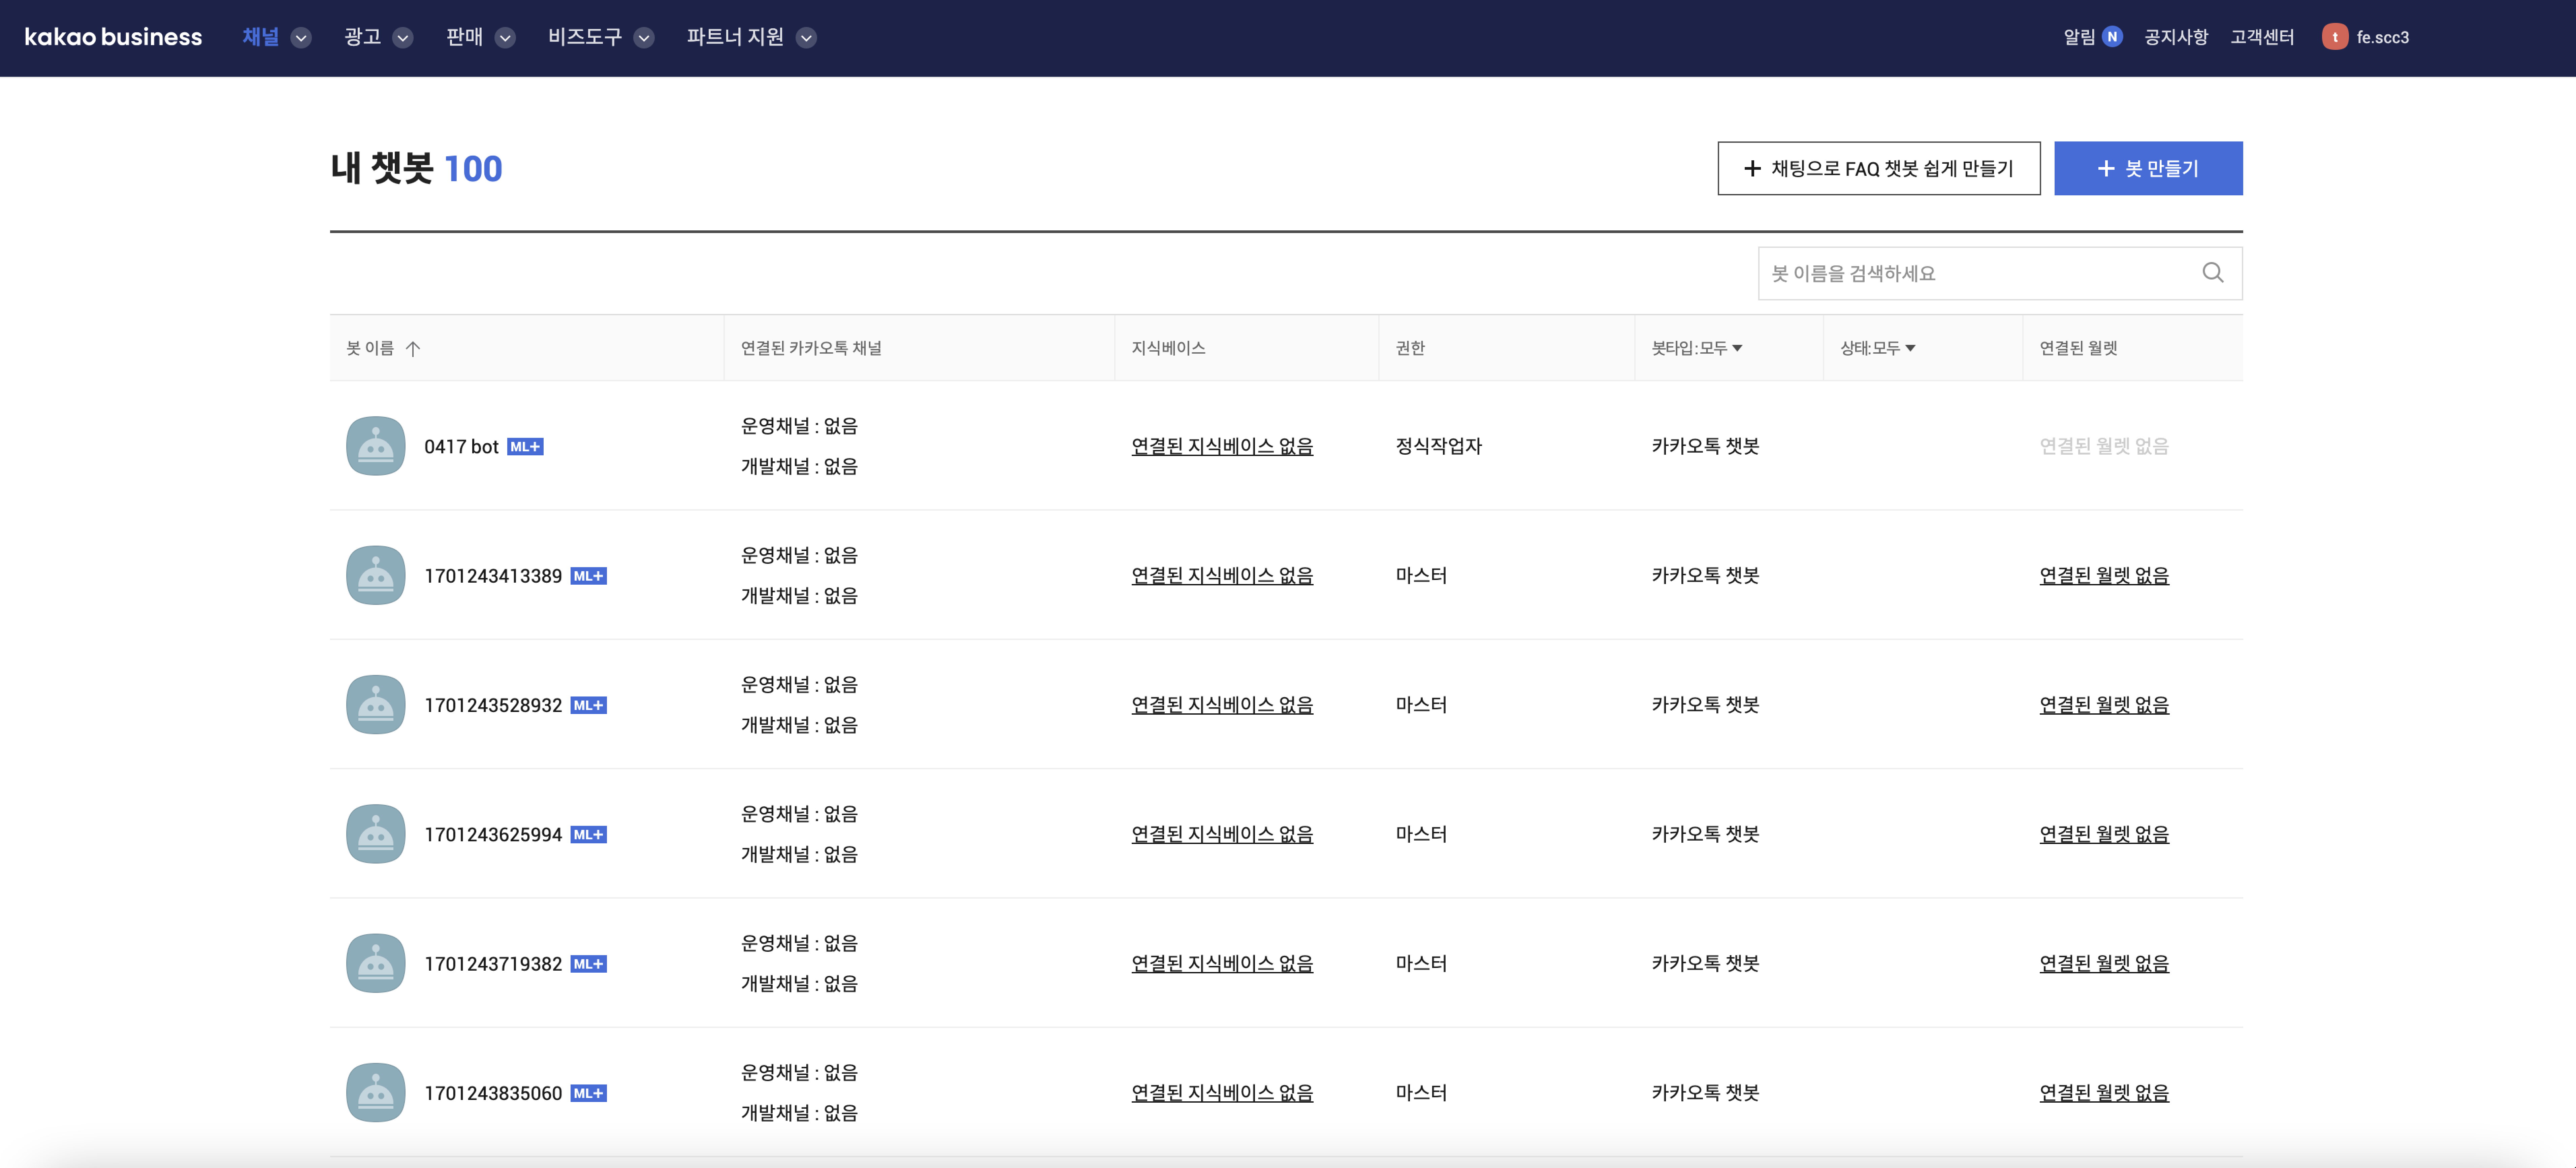This screenshot has height=1168, width=2576.
Task: Open the 비즈도구 menu
Action: click(x=585, y=37)
